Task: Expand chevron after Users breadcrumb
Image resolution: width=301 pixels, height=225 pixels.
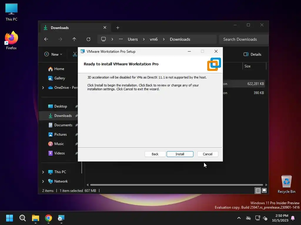Action: pyautogui.click(x=144, y=39)
